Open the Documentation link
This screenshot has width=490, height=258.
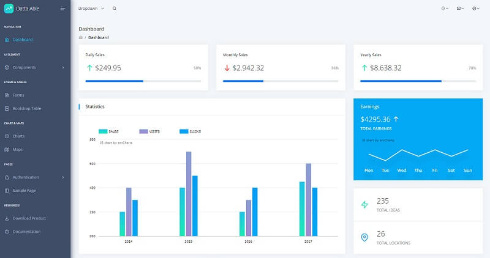(26, 232)
